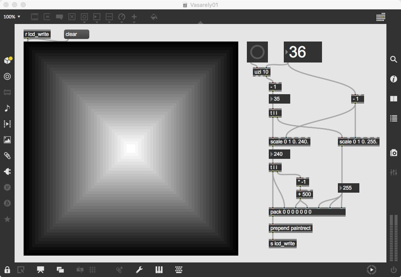Add a toggle object from top toolbar
This screenshot has height=277, width=401.
(x=72, y=17)
